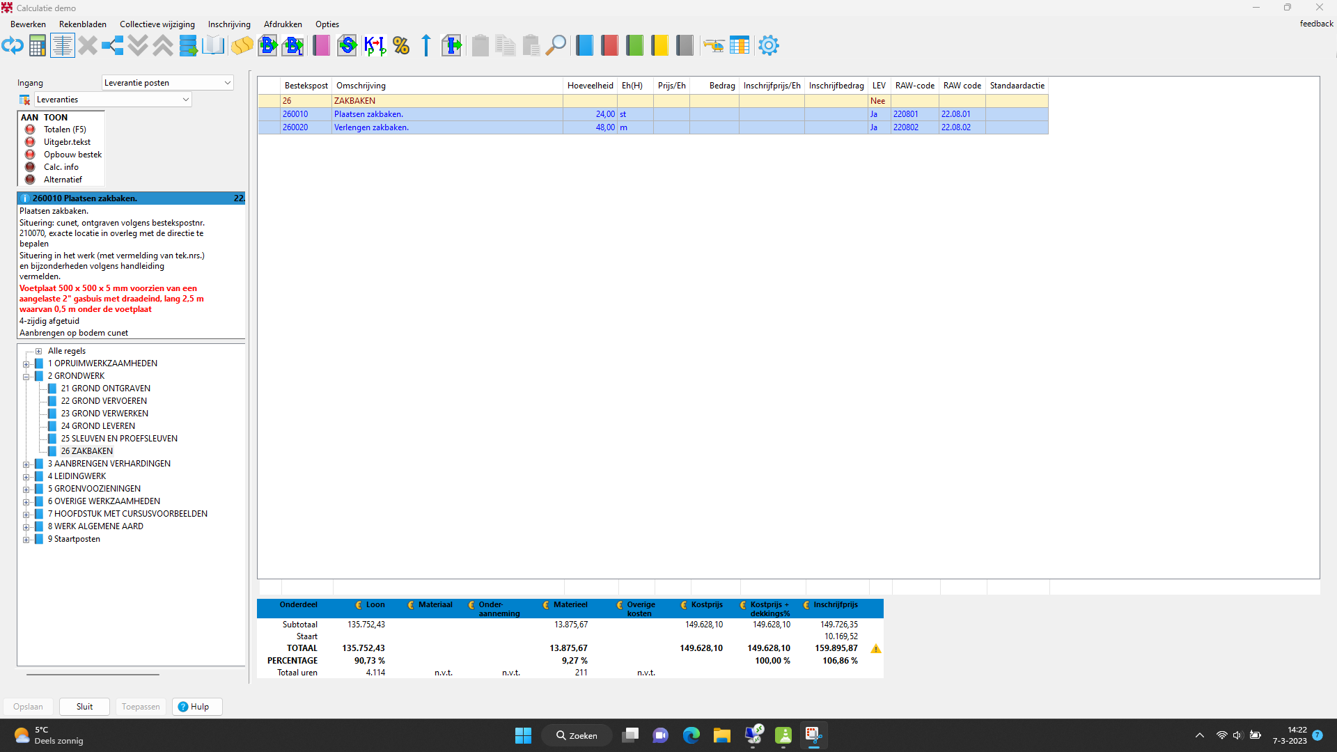Click the open book icon in toolbar

click(213, 46)
